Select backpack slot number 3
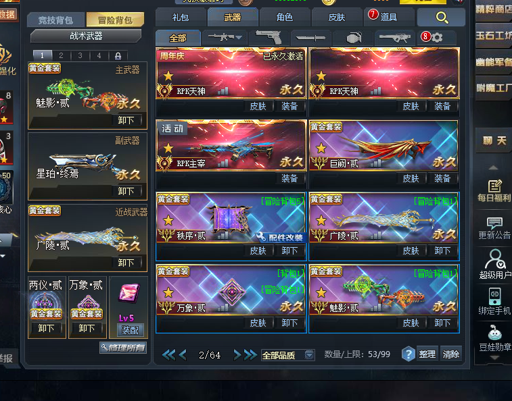Screen dimensions: 512x401 80,55
